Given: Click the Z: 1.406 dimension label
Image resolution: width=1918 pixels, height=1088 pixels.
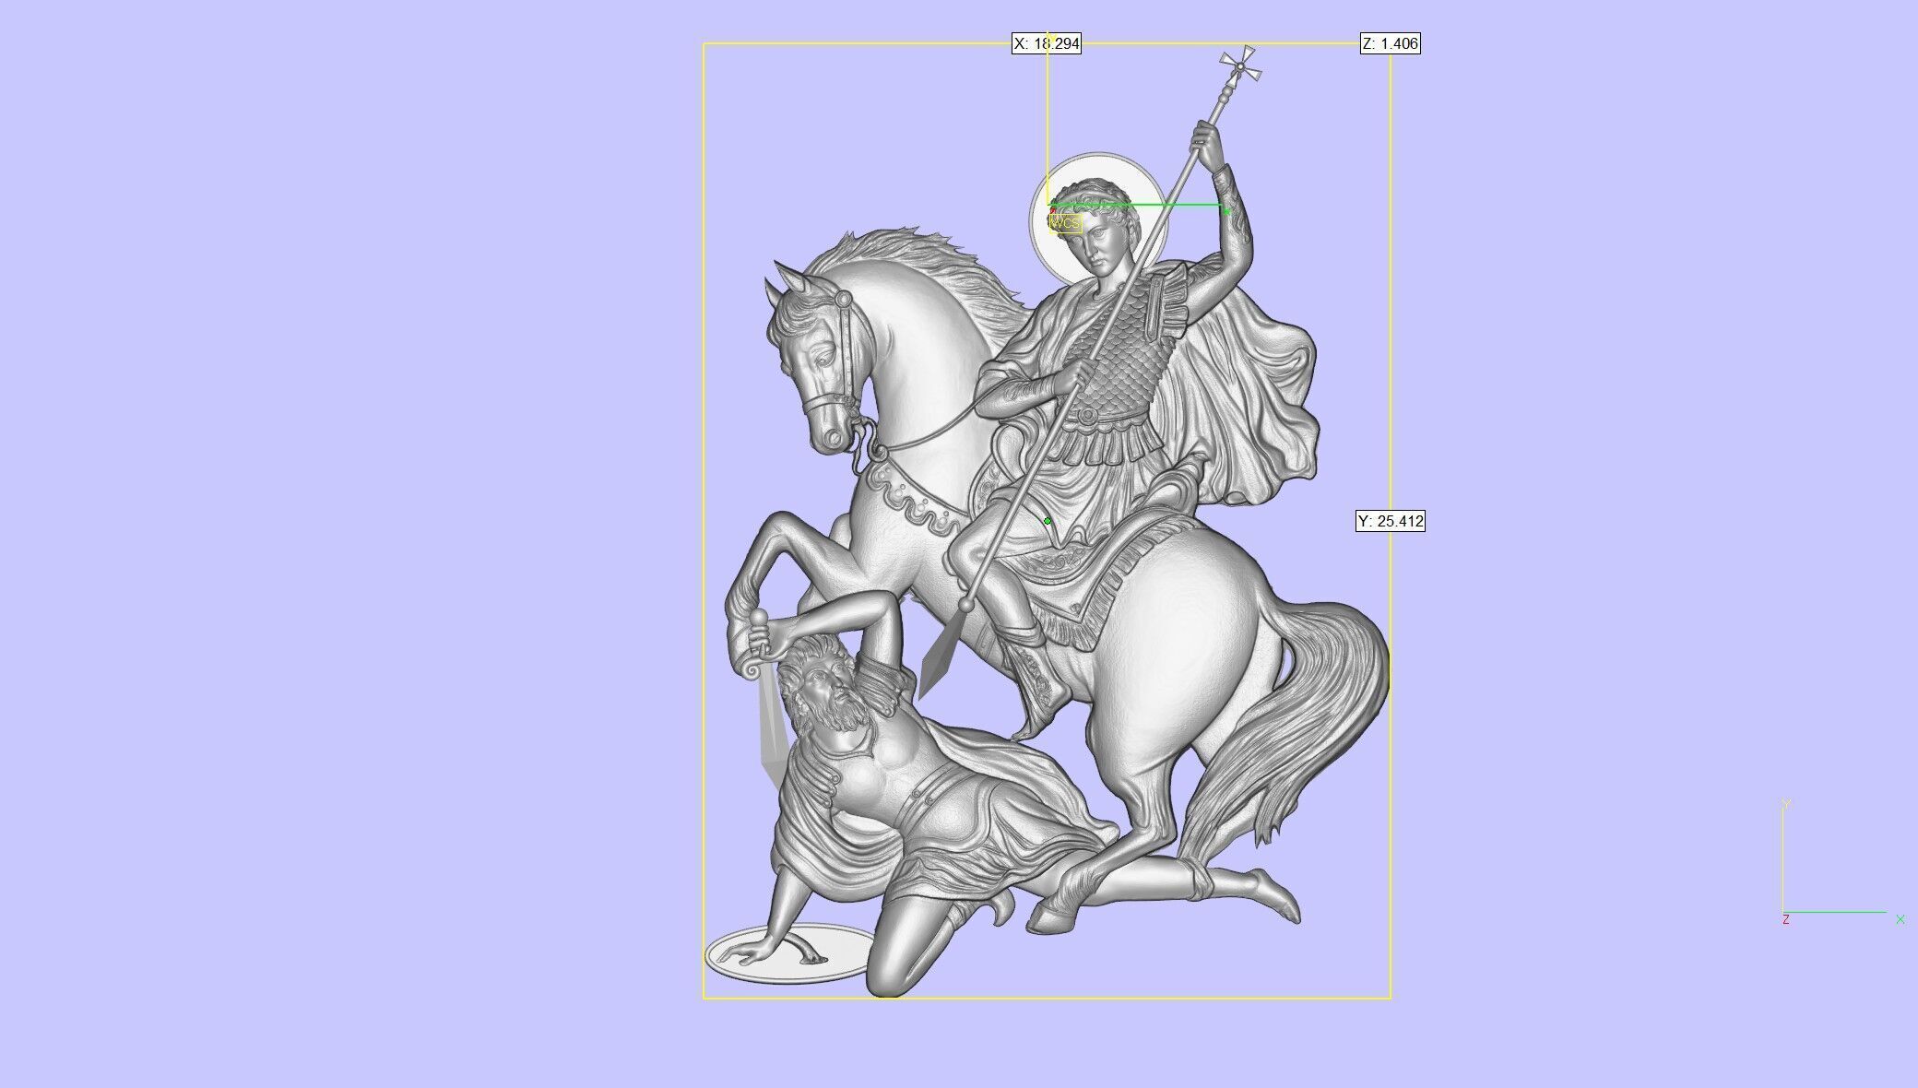Looking at the screenshot, I should (x=1391, y=43).
